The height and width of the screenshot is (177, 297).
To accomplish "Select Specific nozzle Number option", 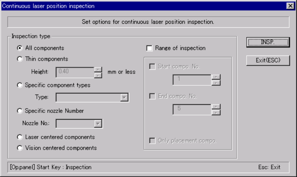I will click(20, 111).
